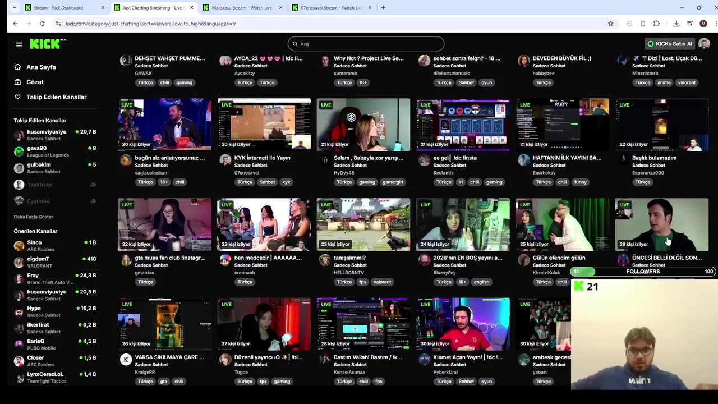Open browser downloads icon
Viewport: 718px width, 404px height.
(x=676, y=24)
